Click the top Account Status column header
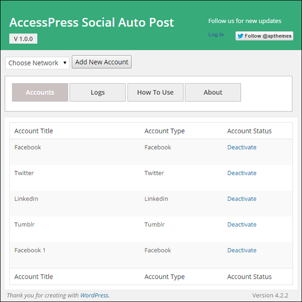 pyautogui.click(x=249, y=131)
